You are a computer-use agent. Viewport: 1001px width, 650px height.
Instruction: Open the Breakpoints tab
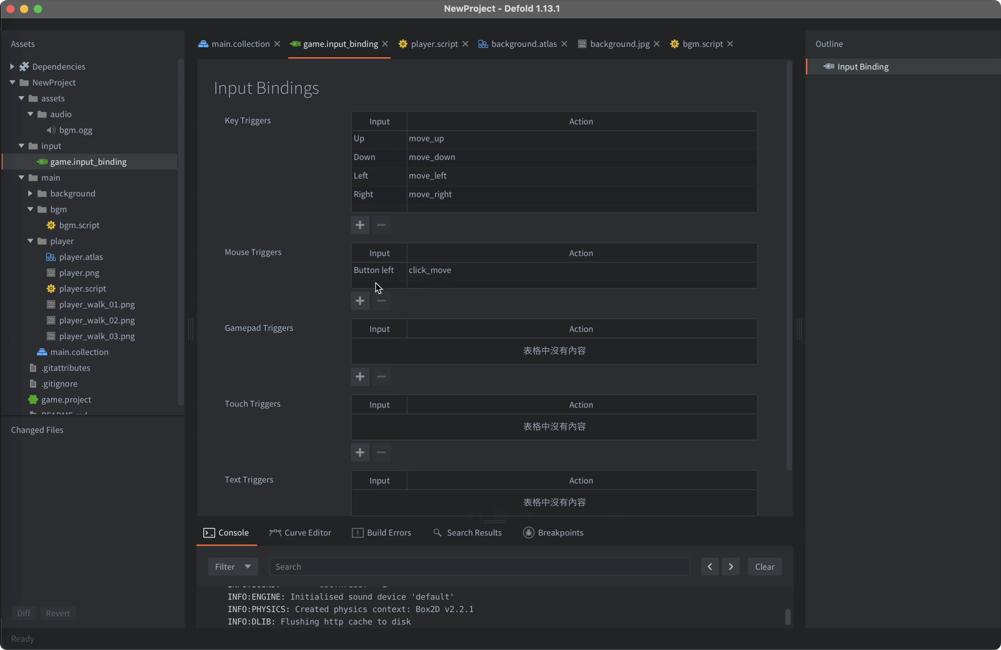(x=553, y=533)
